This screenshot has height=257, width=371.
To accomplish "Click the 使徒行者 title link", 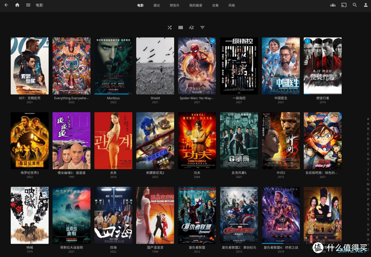I will pos(323,98).
